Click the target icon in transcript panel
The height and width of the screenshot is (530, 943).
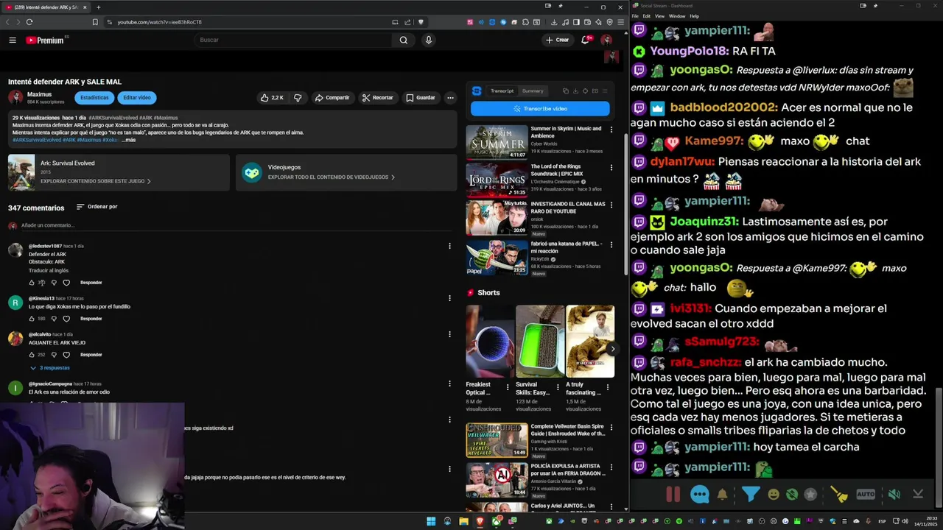coord(585,91)
